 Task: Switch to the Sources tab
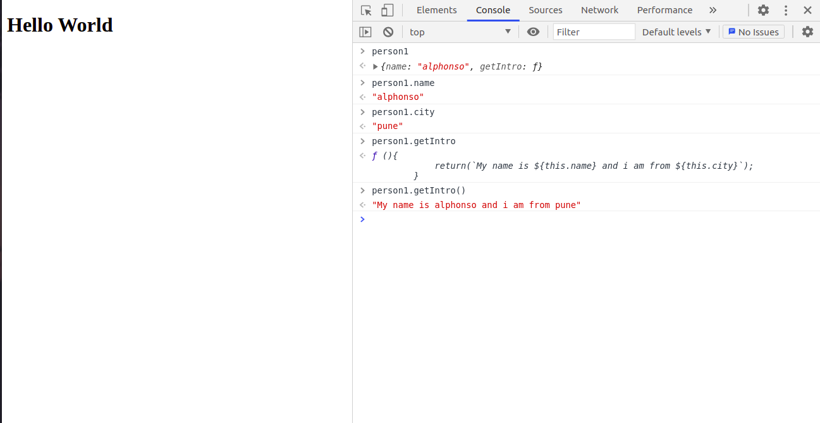click(545, 10)
